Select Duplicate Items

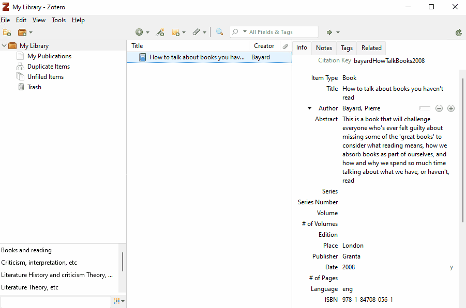tap(49, 67)
